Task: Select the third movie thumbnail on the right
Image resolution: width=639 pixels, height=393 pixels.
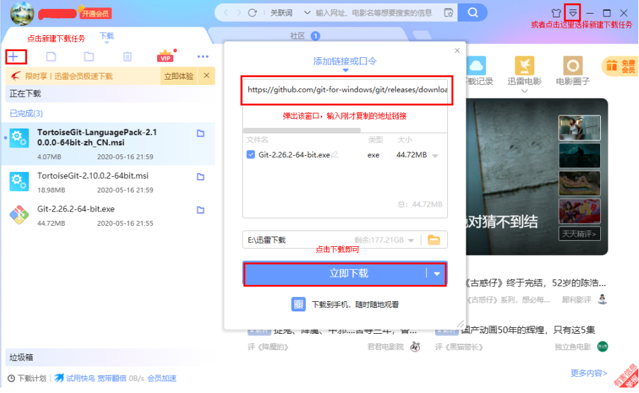Action: coord(579,184)
